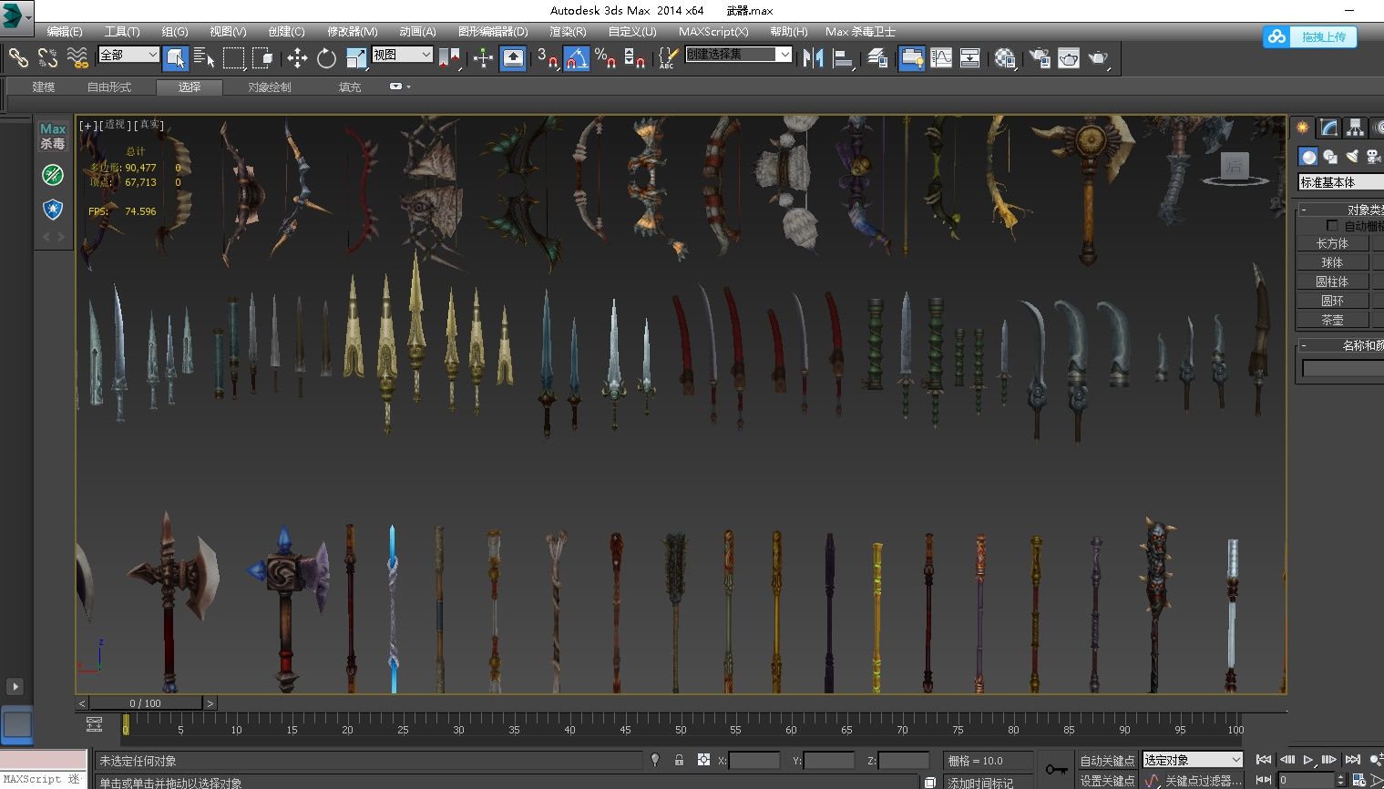Screen dimensions: 1384x789
Task: Select Shapes category icon in Create panel
Action: 1330,157
